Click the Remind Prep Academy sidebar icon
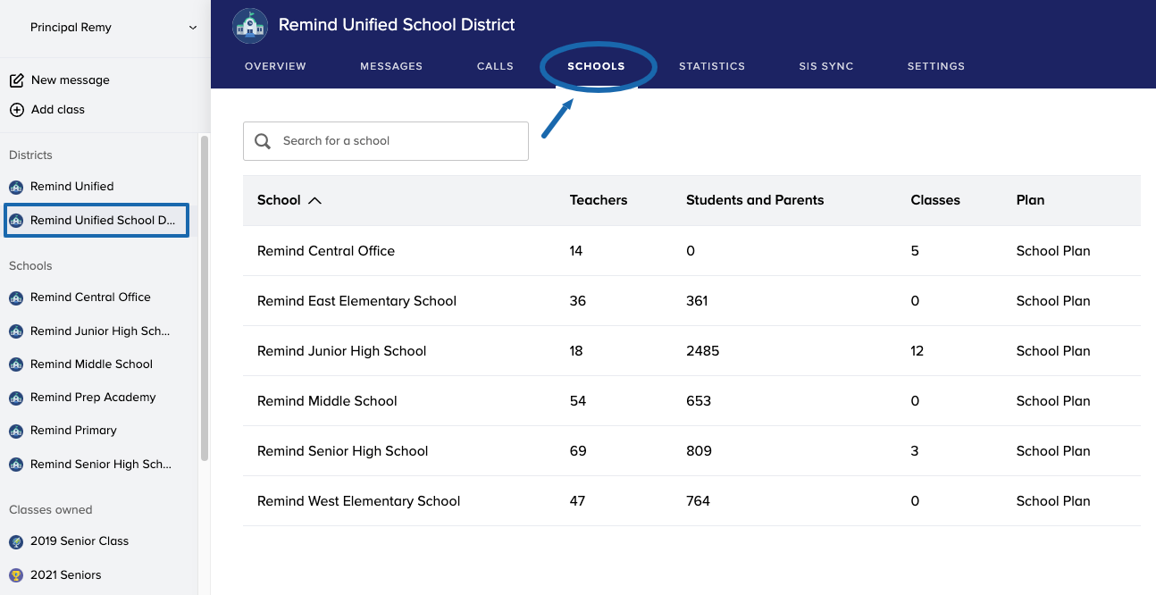The height and width of the screenshot is (595, 1156). click(16, 398)
